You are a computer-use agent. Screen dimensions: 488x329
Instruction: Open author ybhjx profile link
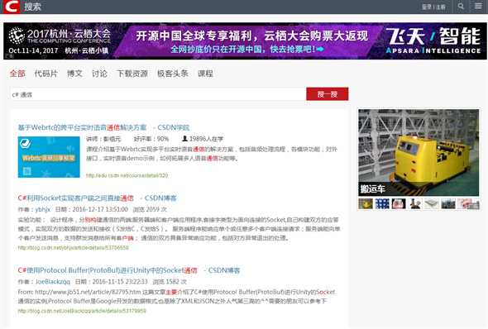pos(43,209)
